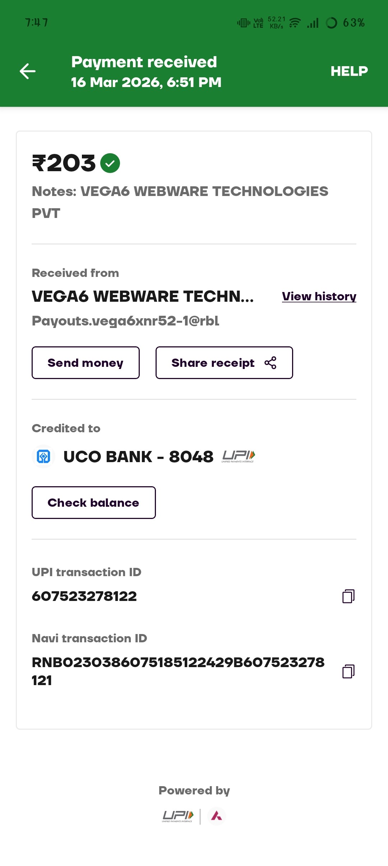Viewport: 388px width, 866px height.
Task: Copy the Navi transaction ID
Action: (x=348, y=671)
